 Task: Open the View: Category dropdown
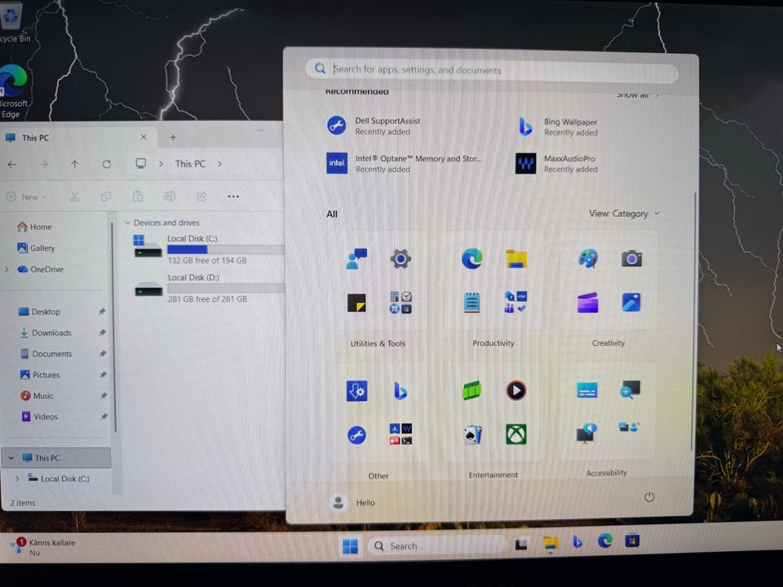click(624, 214)
